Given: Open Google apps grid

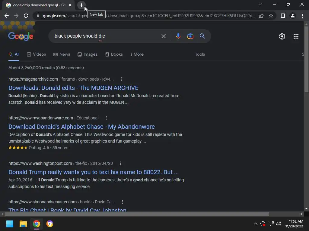Looking at the screenshot, I should pyautogui.click(x=296, y=36).
